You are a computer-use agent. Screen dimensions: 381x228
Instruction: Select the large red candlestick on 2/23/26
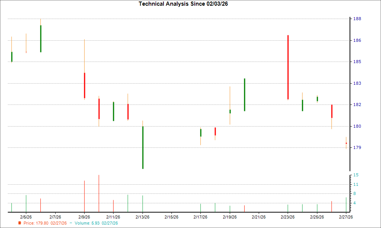pos(288,66)
